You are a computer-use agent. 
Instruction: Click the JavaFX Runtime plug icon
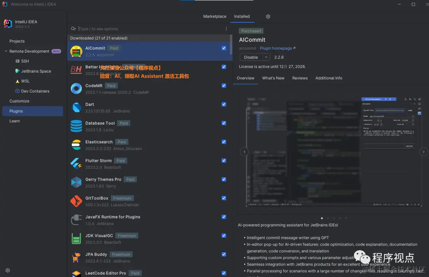click(x=76, y=220)
